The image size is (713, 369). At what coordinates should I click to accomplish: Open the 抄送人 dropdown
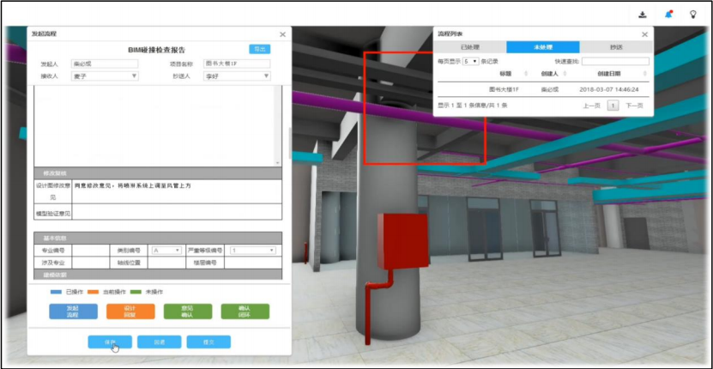(x=237, y=76)
